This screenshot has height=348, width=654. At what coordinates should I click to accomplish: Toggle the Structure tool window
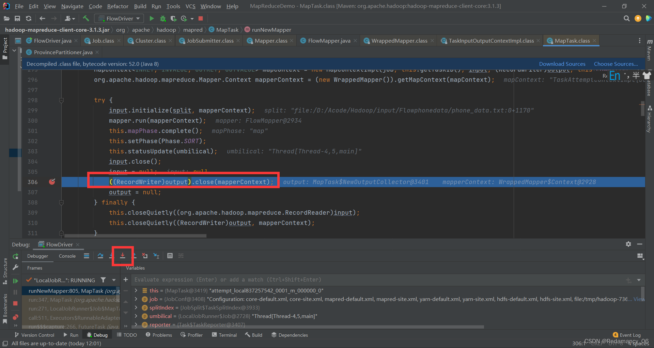[5, 271]
